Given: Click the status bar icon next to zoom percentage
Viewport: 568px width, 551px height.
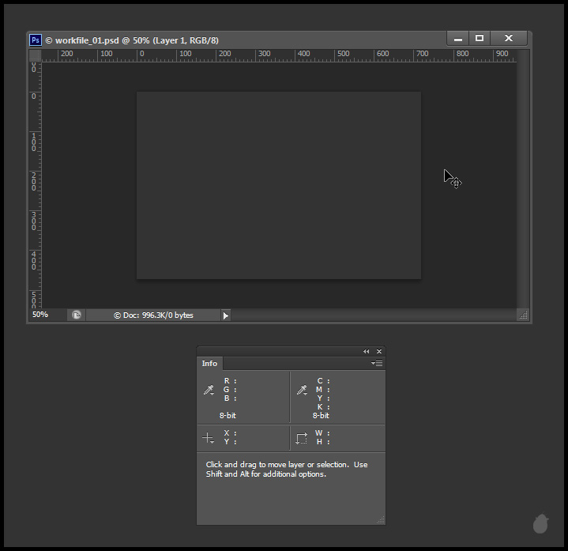Looking at the screenshot, I should pyautogui.click(x=77, y=315).
